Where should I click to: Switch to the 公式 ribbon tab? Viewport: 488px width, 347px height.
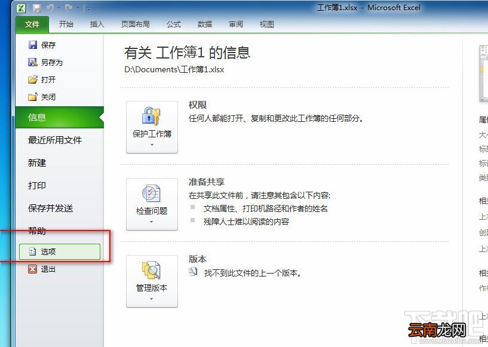click(x=174, y=24)
